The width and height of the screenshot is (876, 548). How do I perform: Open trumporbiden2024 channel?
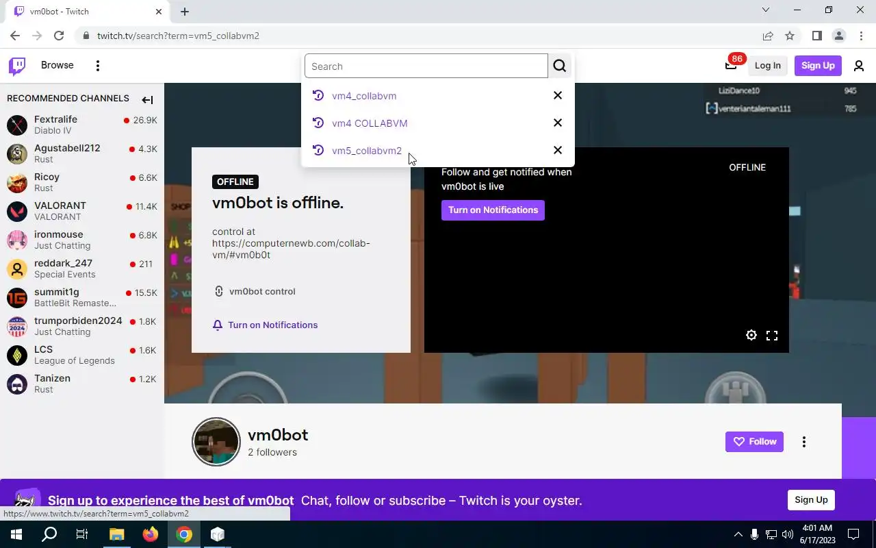(82, 326)
